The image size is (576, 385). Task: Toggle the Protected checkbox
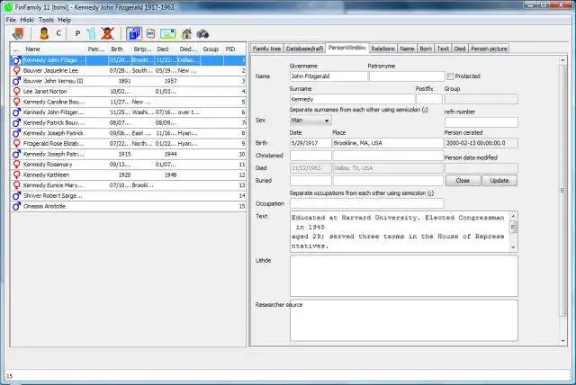pyautogui.click(x=450, y=76)
